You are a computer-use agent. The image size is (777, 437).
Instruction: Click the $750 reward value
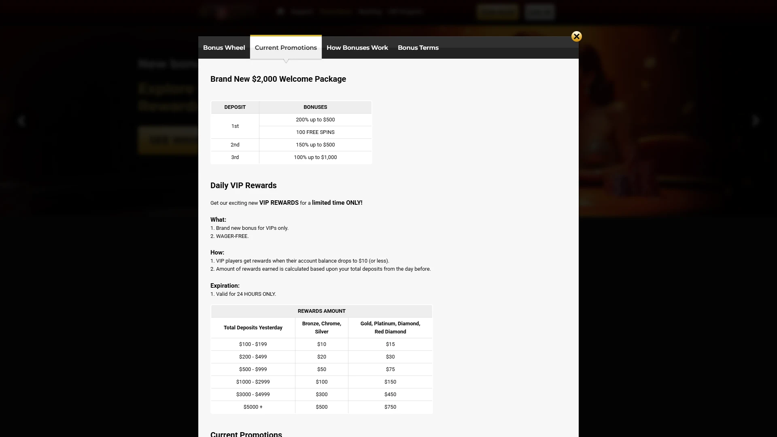click(390, 407)
